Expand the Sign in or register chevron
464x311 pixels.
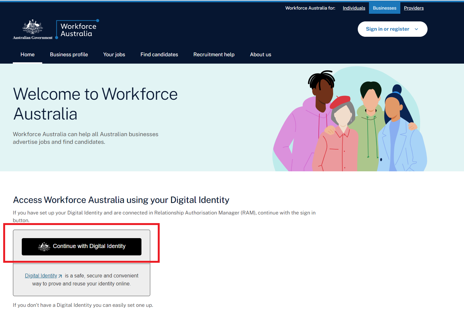click(416, 29)
